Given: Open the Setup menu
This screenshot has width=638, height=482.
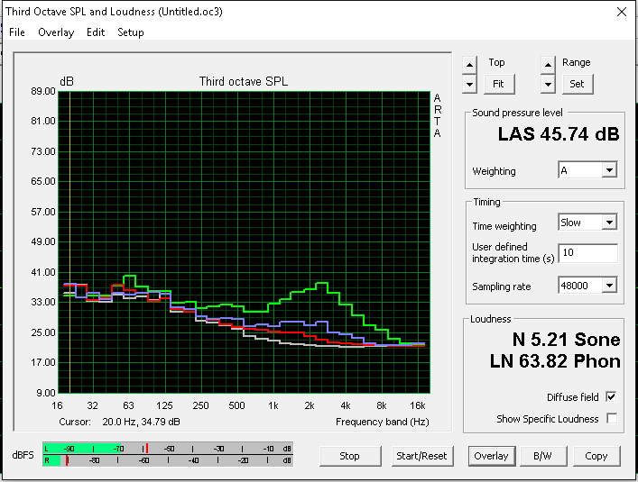Looking at the screenshot, I should point(131,32).
